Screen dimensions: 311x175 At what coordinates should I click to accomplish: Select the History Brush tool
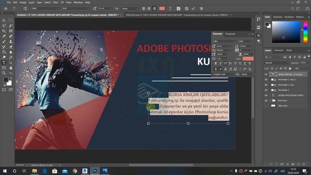tap(4, 47)
